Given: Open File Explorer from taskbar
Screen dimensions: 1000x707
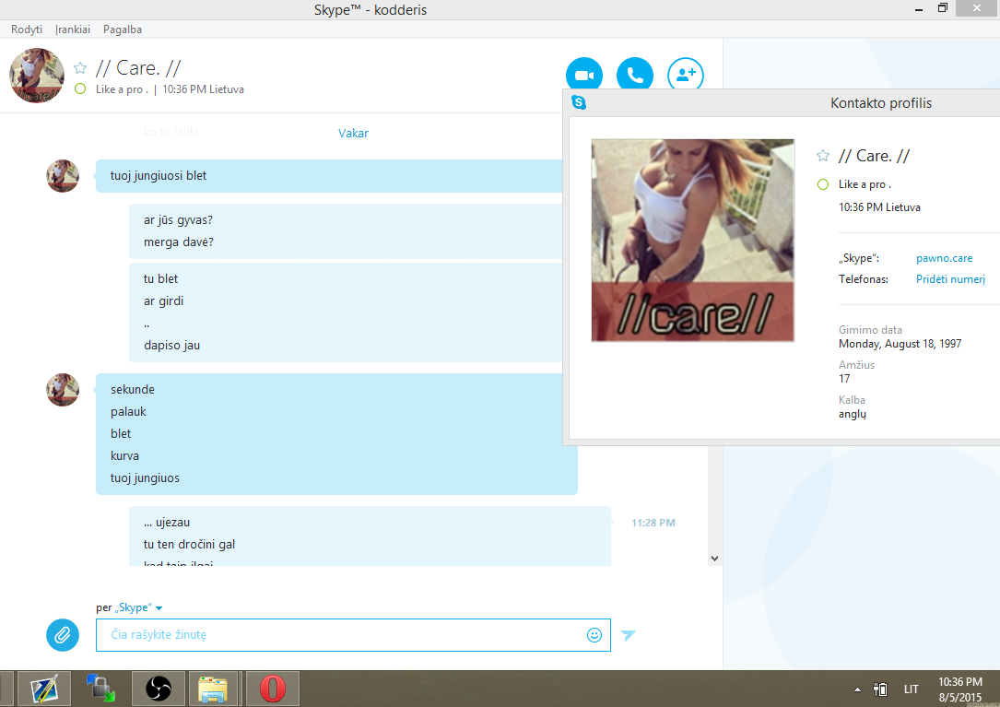Looking at the screenshot, I should pyautogui.click(x=214, y=689).
